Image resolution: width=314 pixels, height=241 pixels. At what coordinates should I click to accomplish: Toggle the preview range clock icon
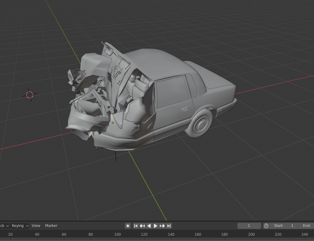click(x=266, y=226)
